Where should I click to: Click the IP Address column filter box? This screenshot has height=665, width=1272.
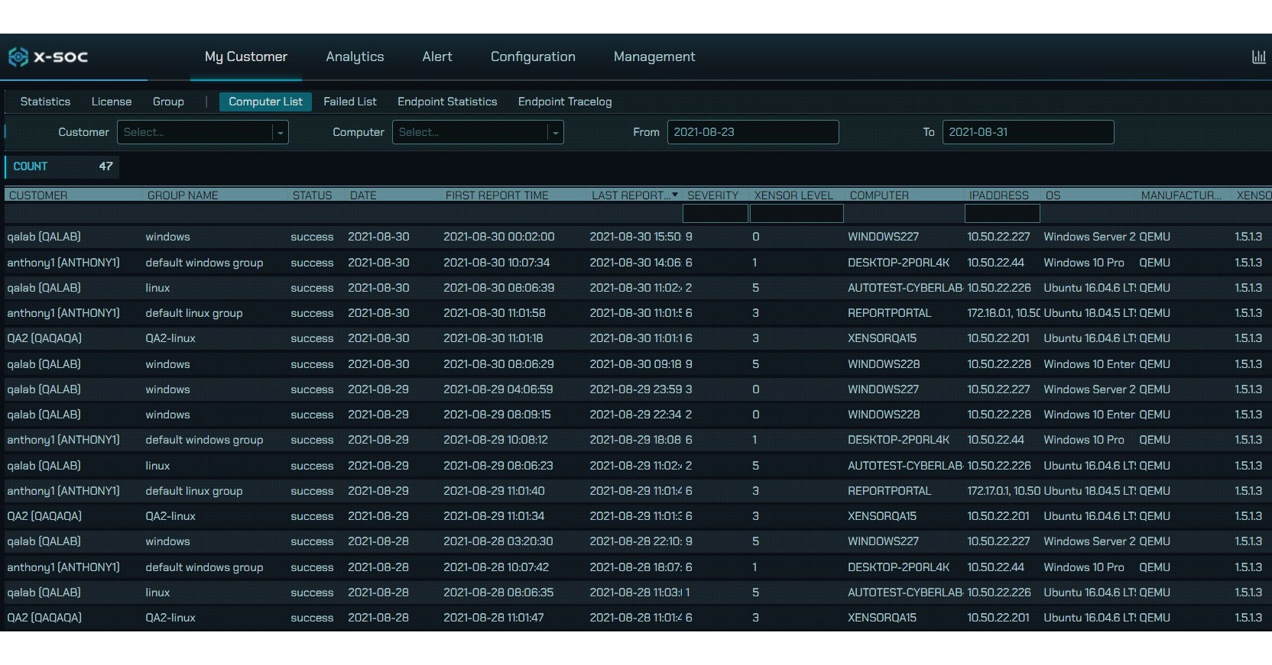pos(1001,213)
